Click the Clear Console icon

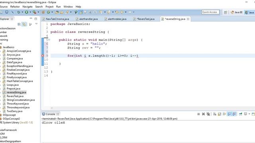215,114
